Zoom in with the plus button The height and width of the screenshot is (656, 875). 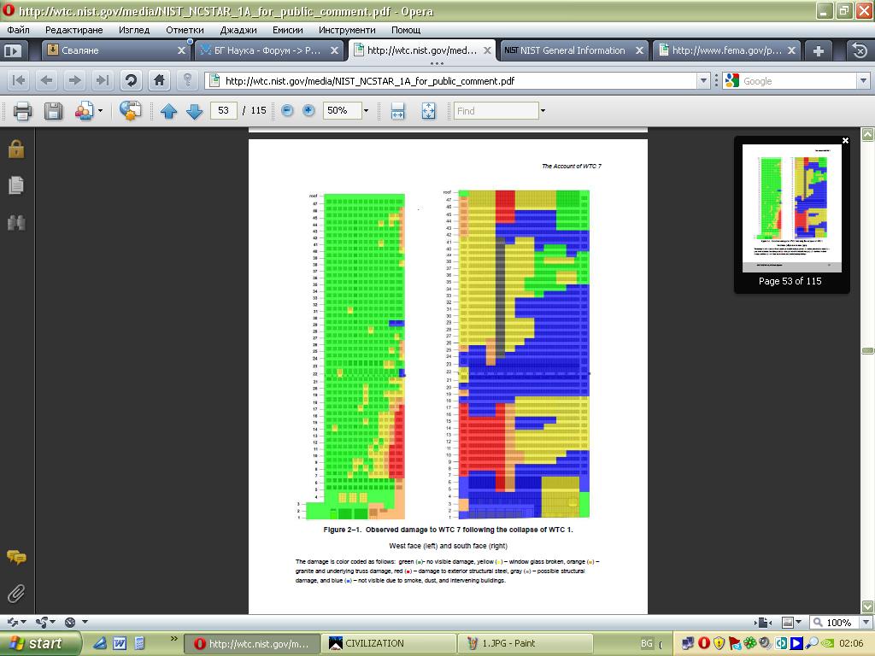tap(308, 110)
